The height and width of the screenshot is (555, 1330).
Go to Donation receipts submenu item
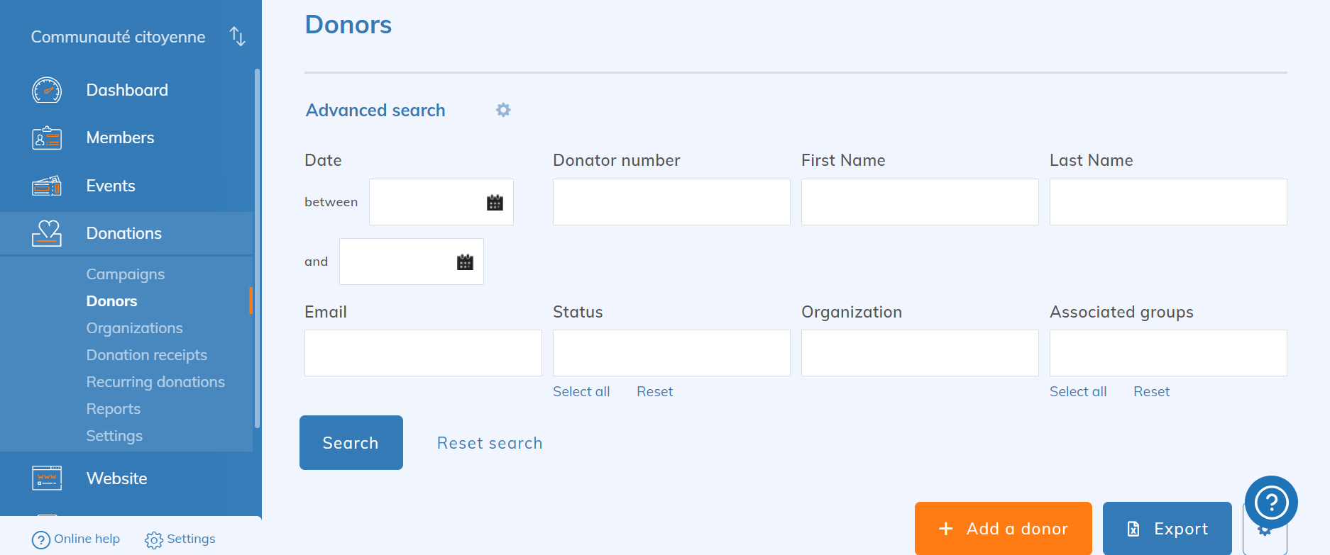point(146,355)
